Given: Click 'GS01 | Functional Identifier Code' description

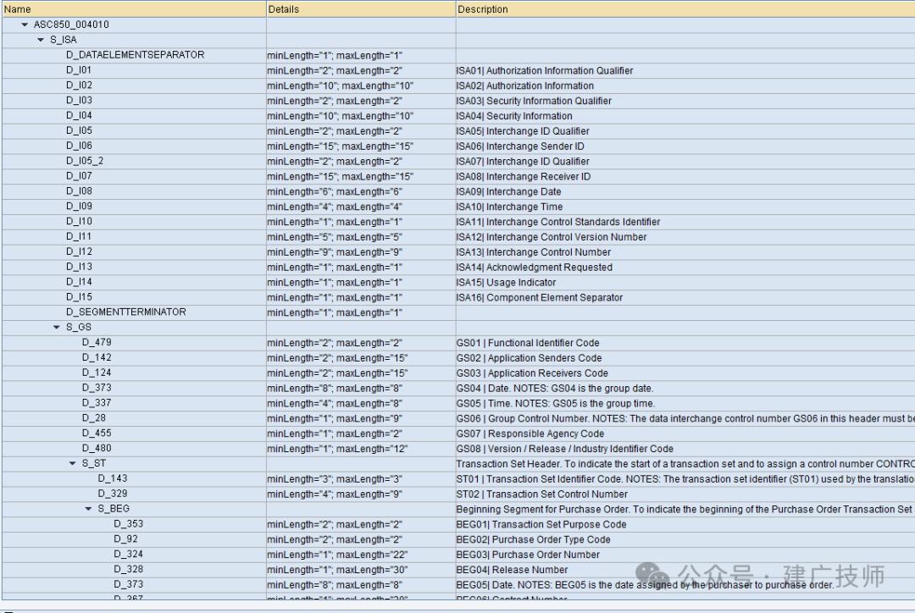Looking at the screenshot, I should (x=528, y=343).
